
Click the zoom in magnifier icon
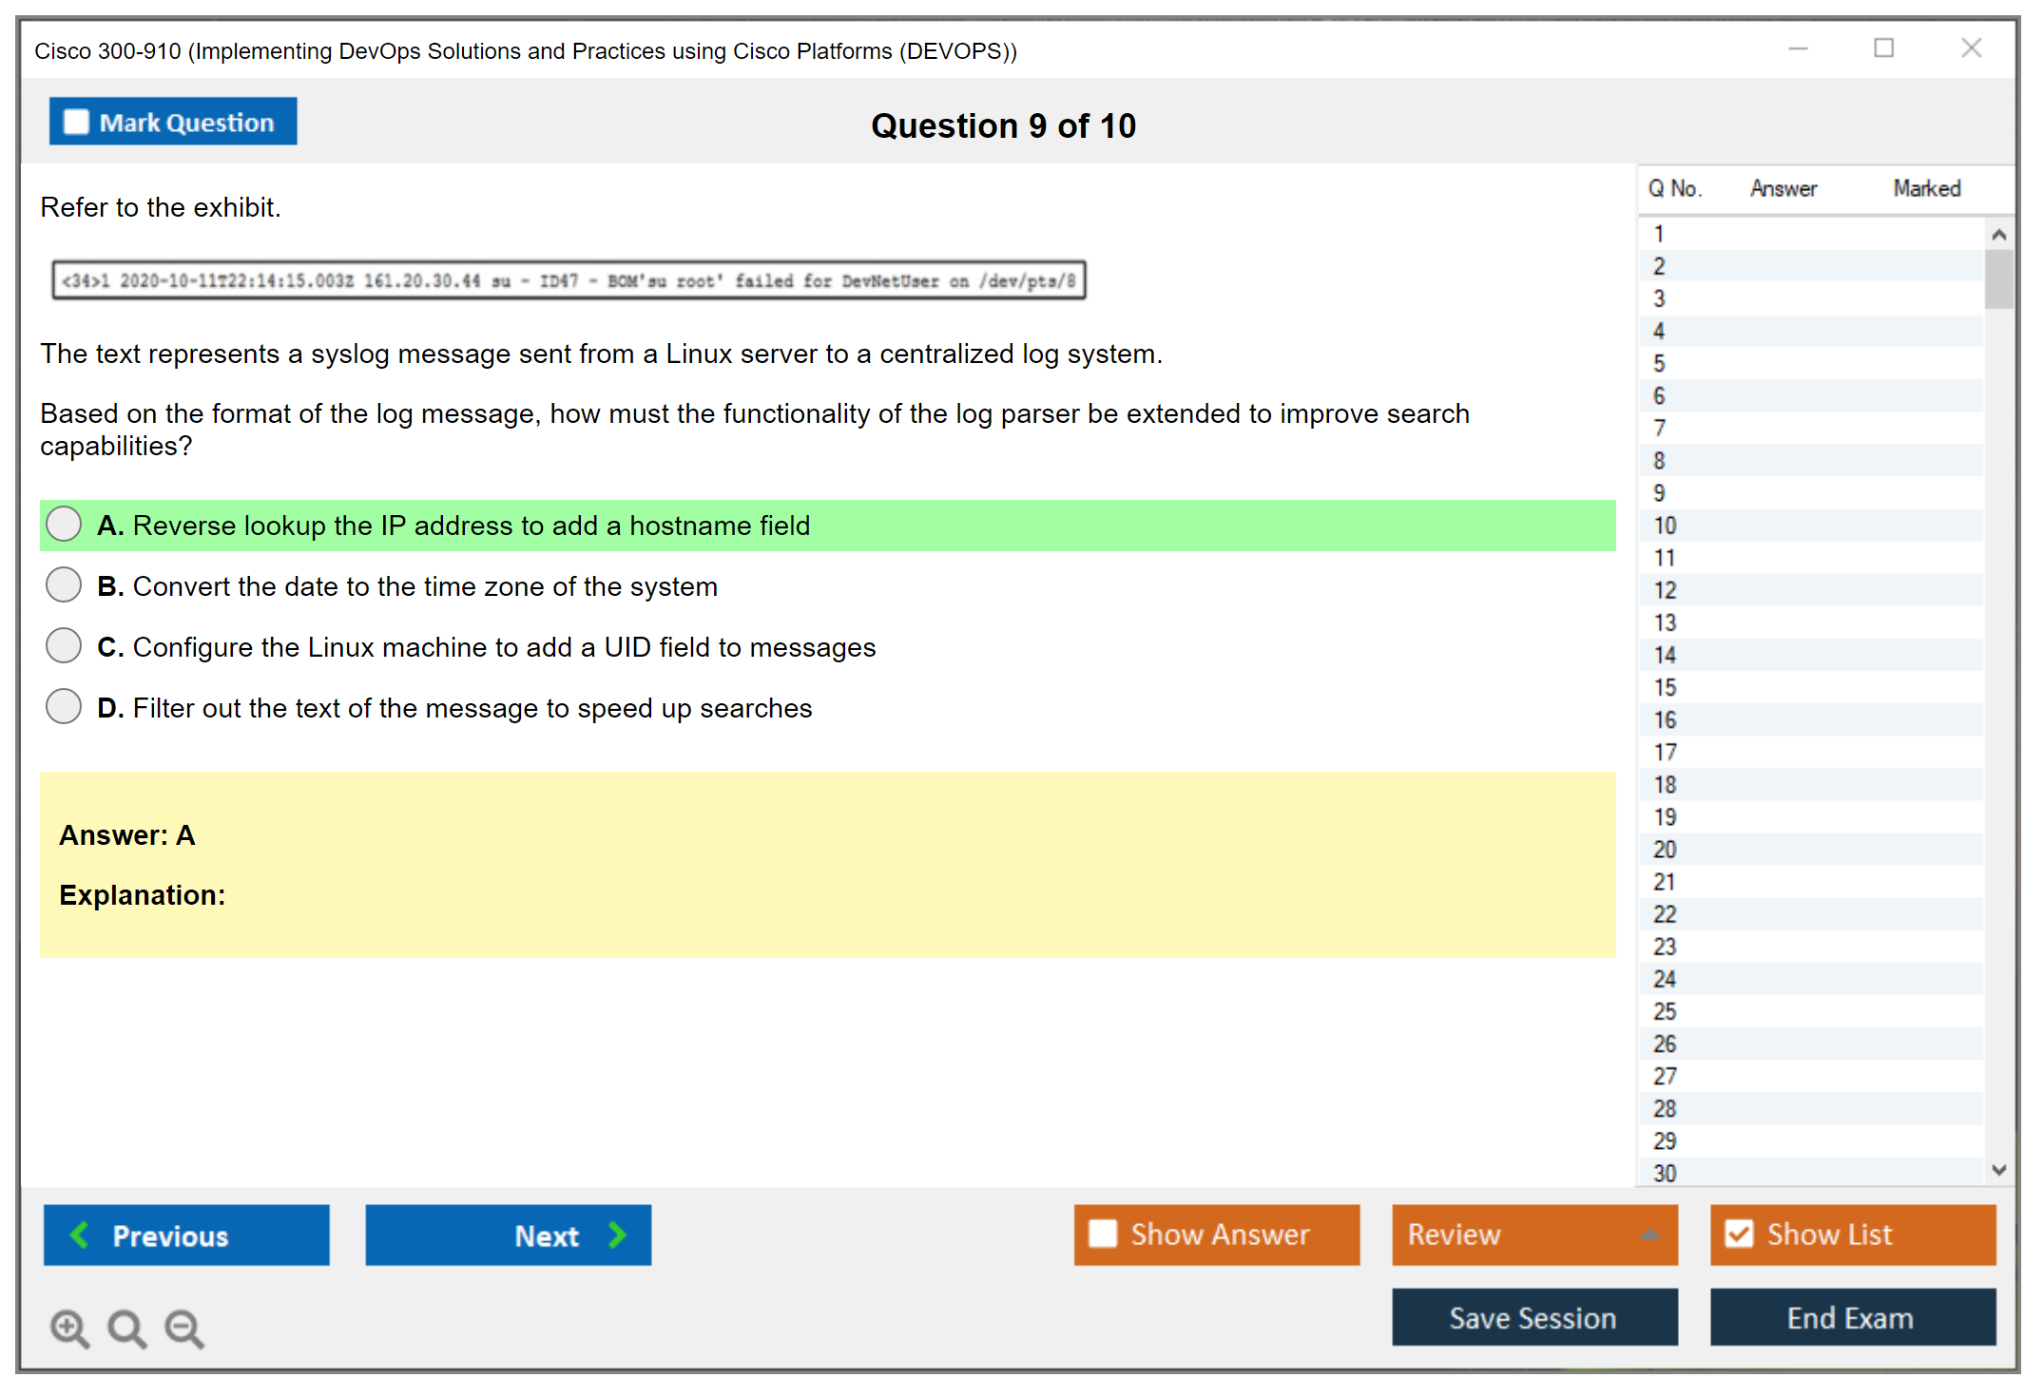click(x=68, y=1328)
